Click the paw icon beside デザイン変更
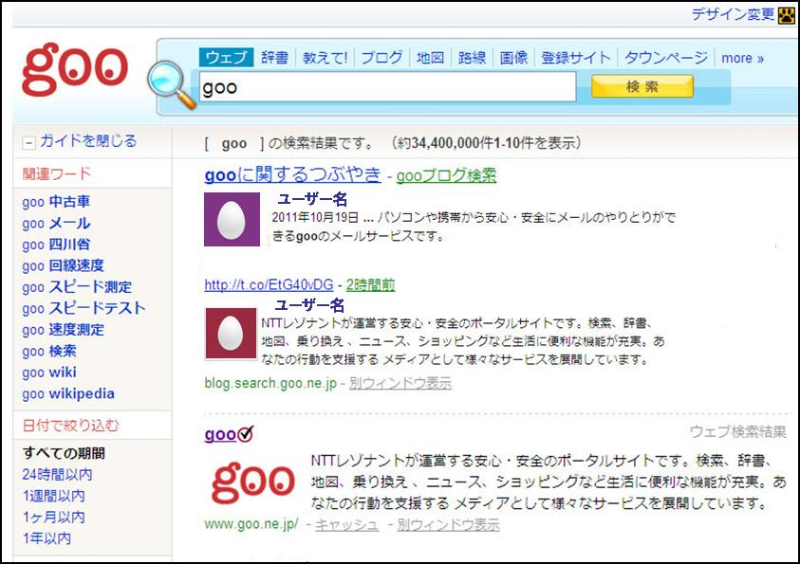The image size is (800, 564). [786, 16]
